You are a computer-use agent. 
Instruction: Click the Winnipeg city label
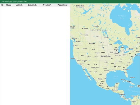click(107, 37)
